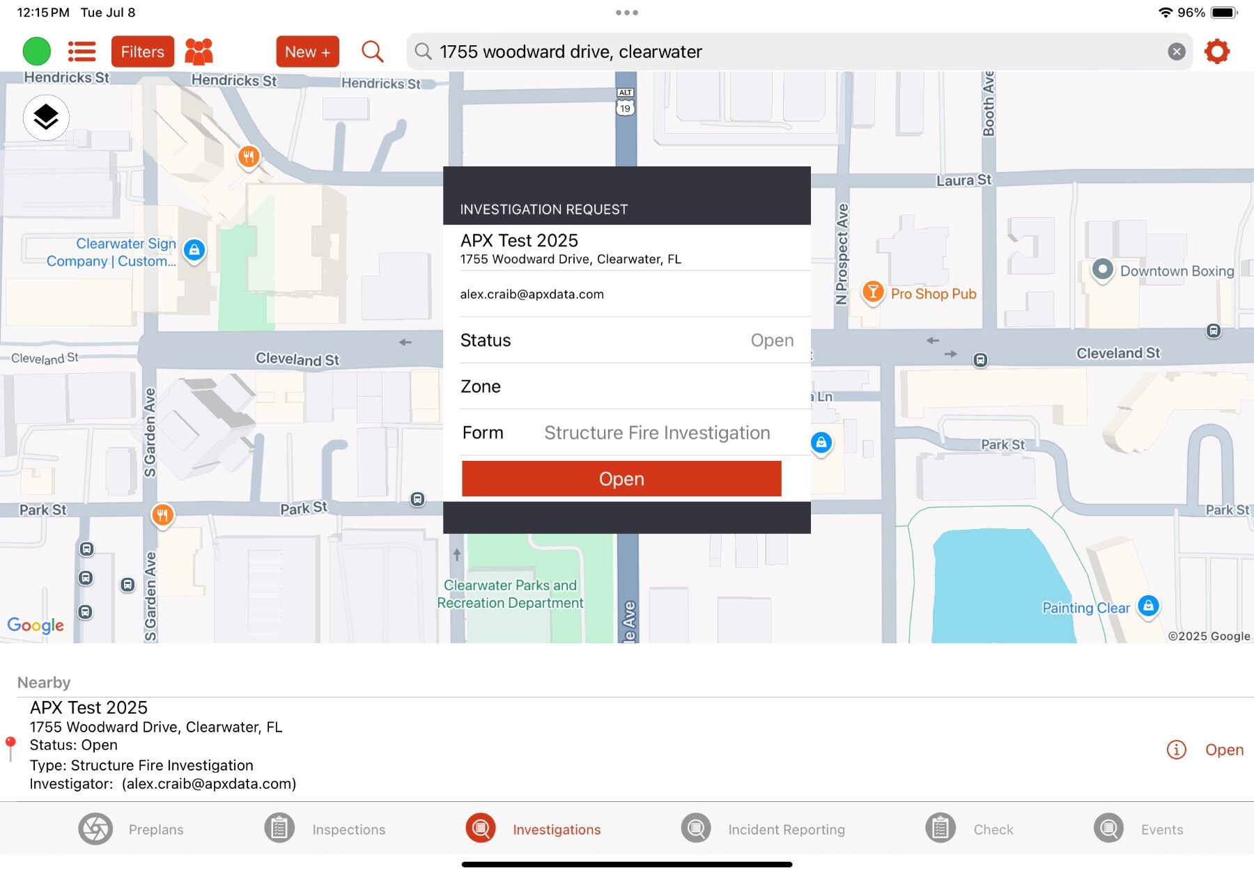Select the Inspections clipboard icon
Viewport: 1254px width, 875px height.
pyautogui.click(x=279, y=828)
